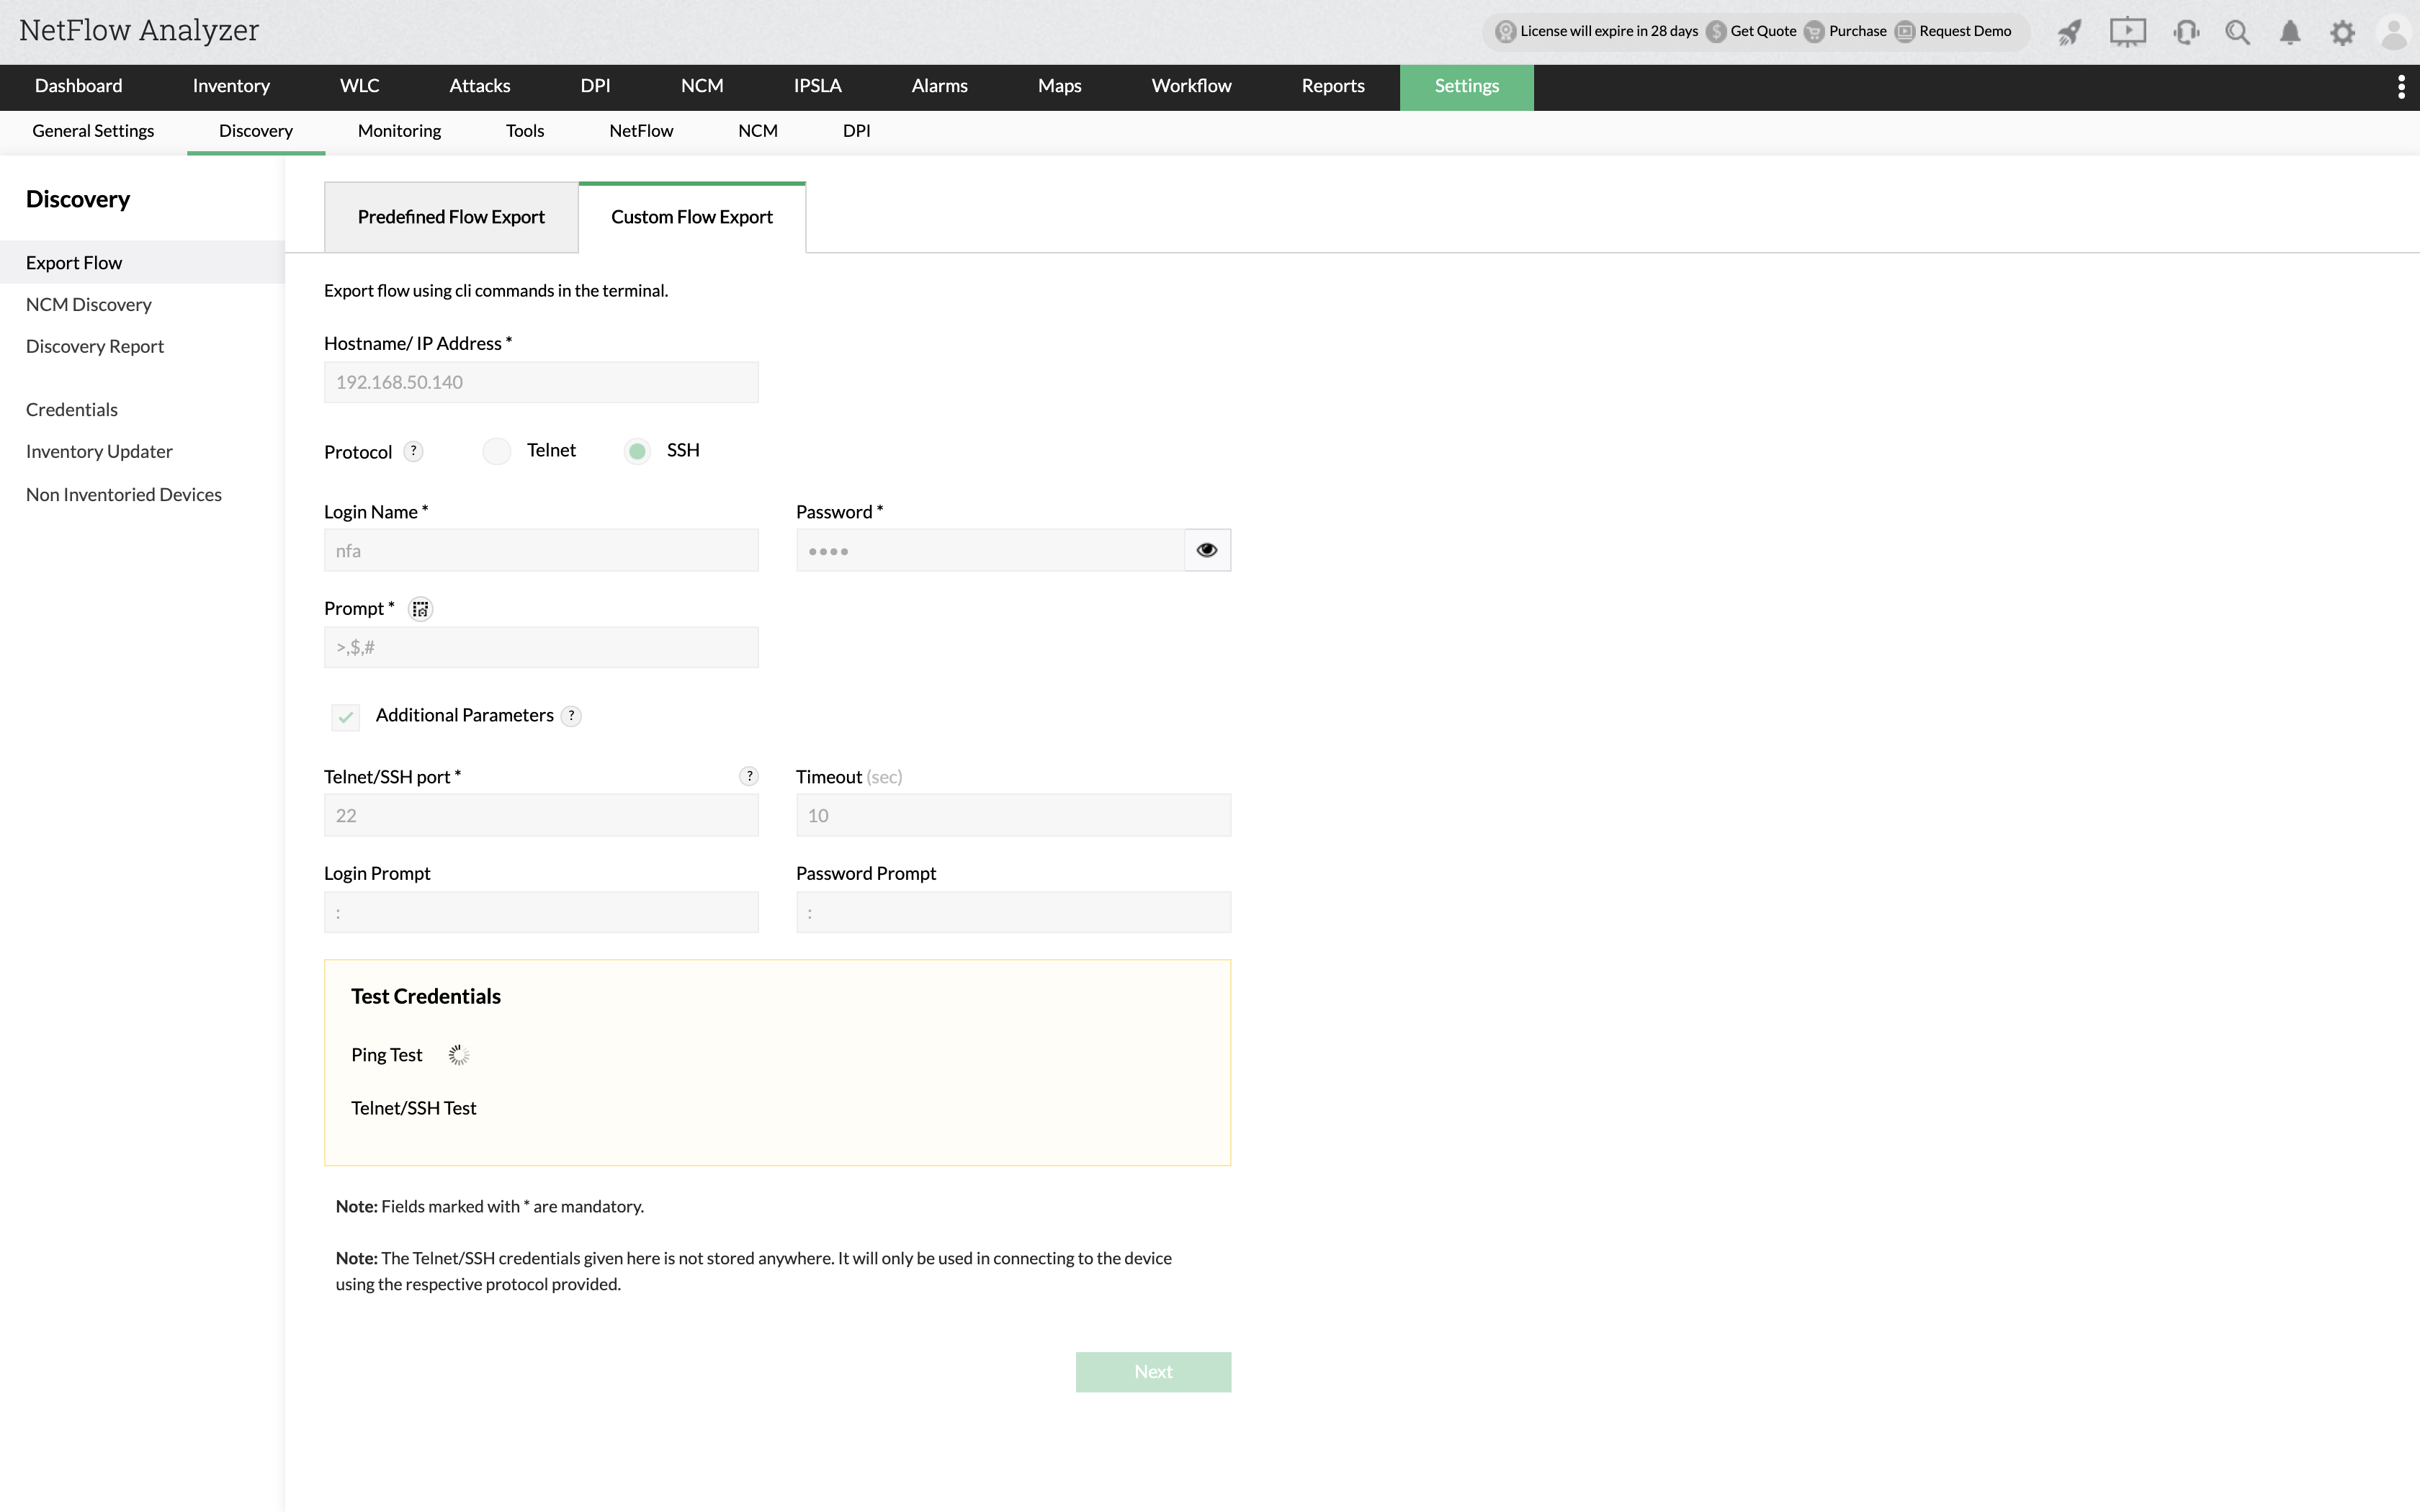The width and height of the screenshot is (2420, 1512).
Task: Open NCM Discovery in the sidebar
Action: pyautogui.click(x=89, y=304)
